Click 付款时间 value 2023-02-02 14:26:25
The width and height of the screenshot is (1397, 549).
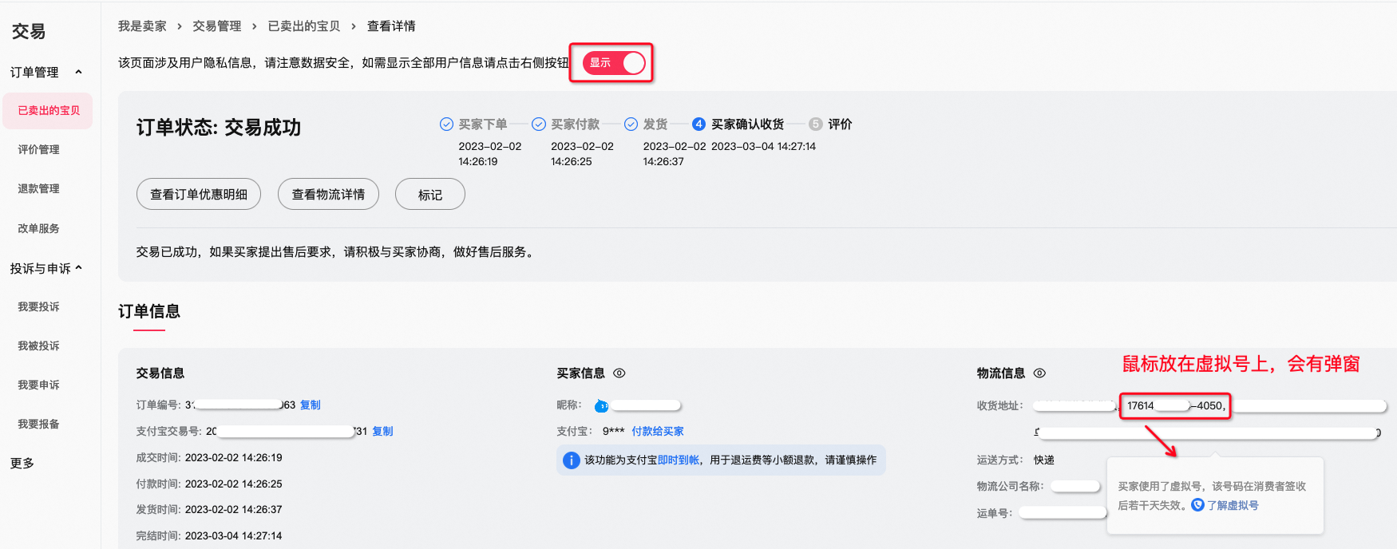pos(234,484)
